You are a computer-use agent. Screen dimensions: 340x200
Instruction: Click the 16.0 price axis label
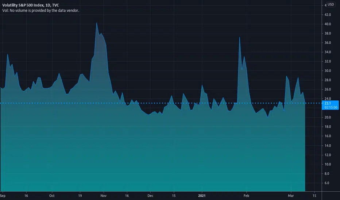pos(328,136)
